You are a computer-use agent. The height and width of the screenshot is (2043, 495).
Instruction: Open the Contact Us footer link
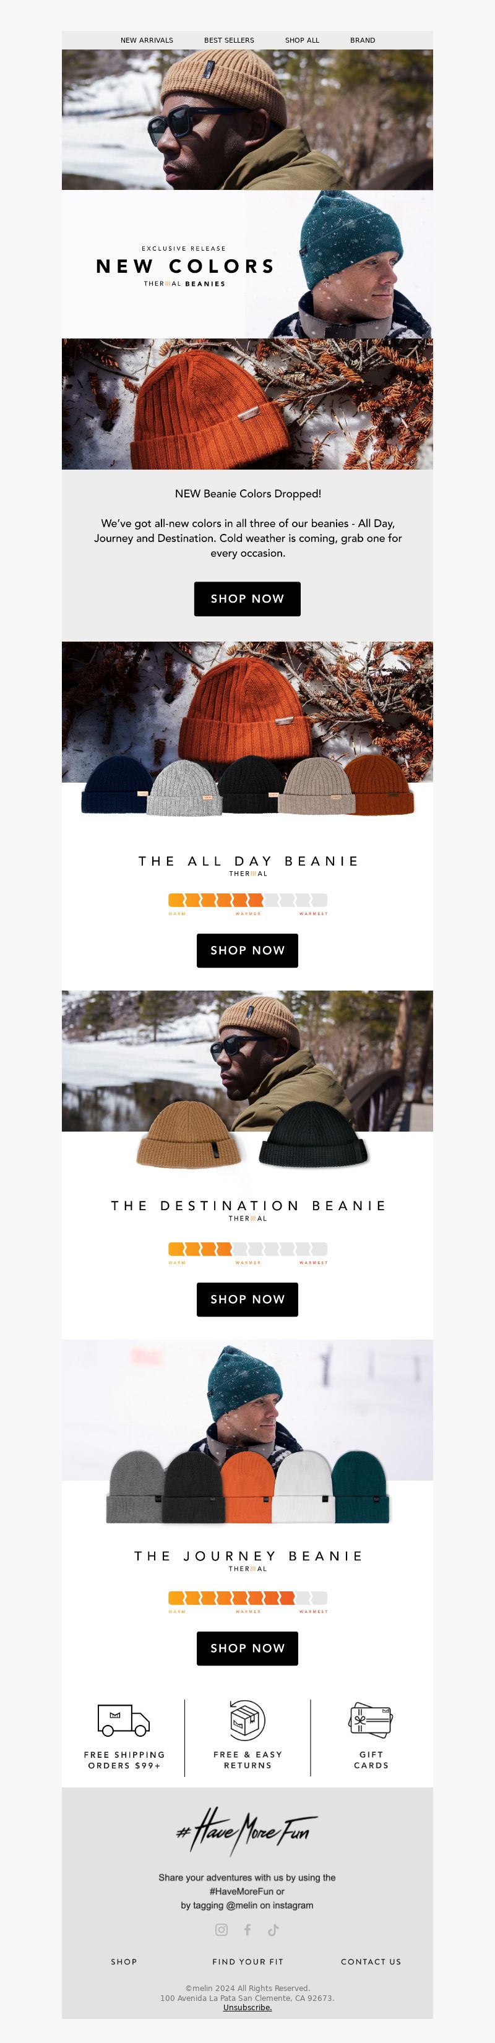pyautogui.click(x=371, y=1961)
